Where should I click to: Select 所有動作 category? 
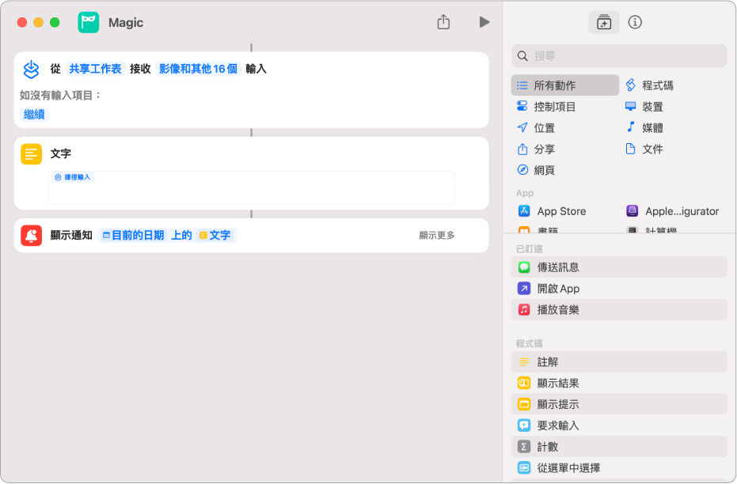565,85
